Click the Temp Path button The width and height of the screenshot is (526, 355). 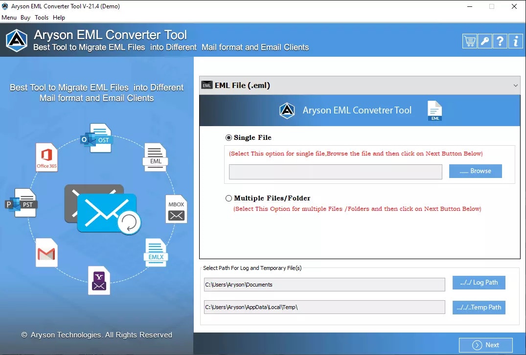pyautogui.click(x=479, y=308)
